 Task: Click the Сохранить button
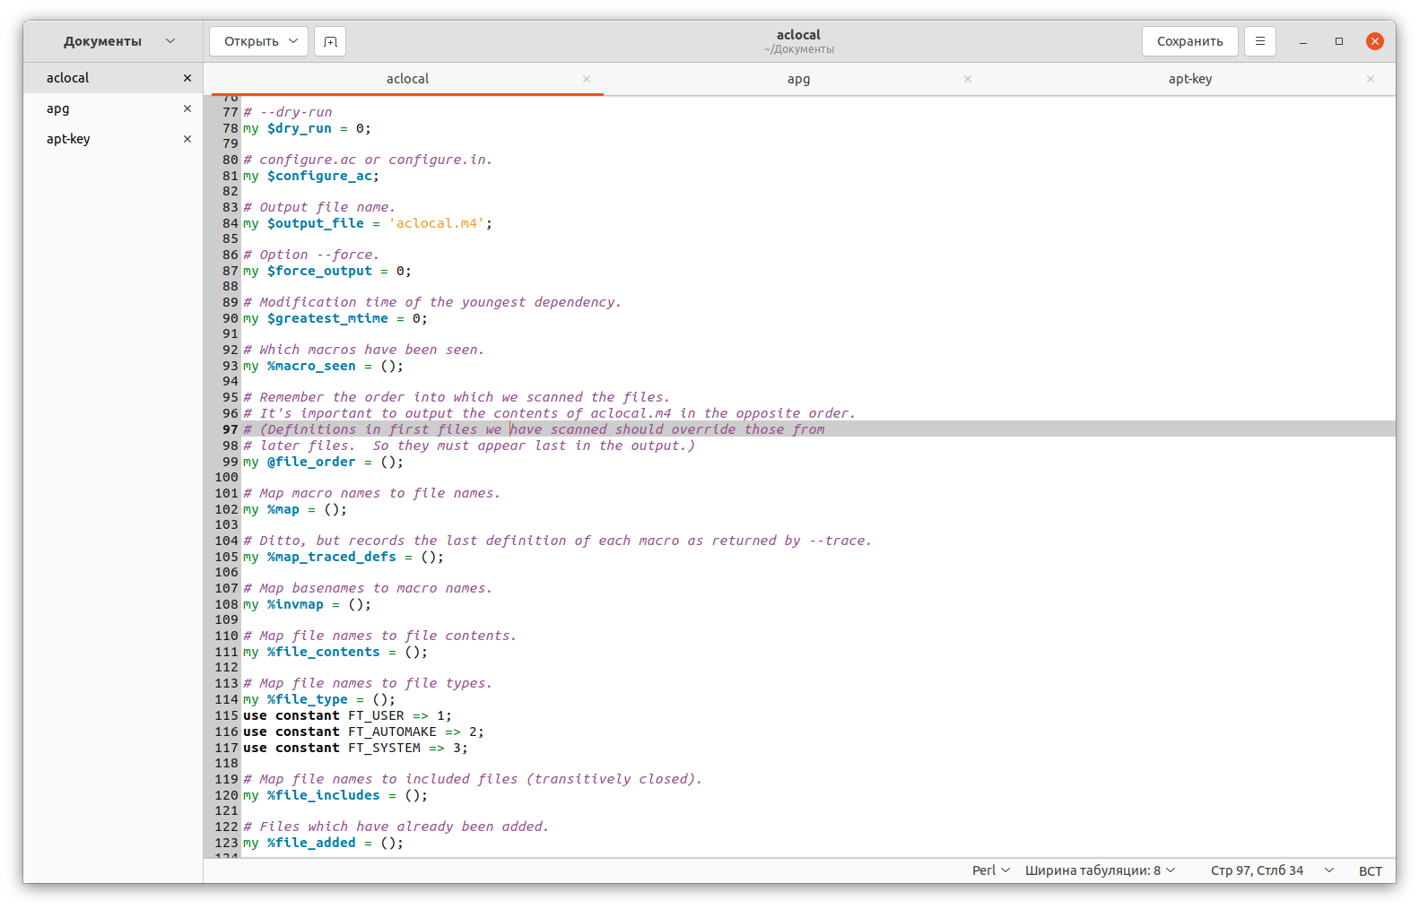click(1189, 41)
